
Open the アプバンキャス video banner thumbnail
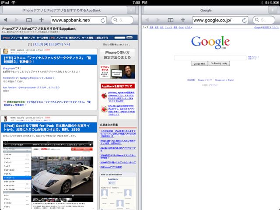pos(118,72)
